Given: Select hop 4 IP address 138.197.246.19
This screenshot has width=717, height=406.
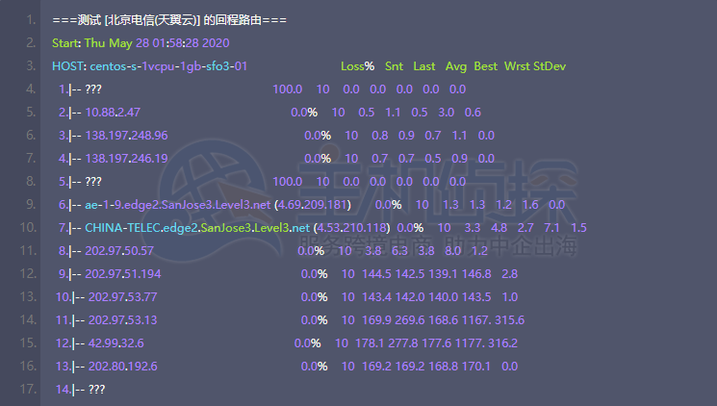Looking at the screenshot, I should tap(126, 159).
